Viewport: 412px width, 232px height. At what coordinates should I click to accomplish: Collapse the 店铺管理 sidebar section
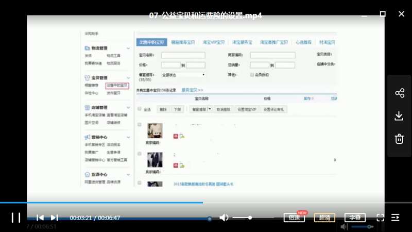tap(128, 107)
